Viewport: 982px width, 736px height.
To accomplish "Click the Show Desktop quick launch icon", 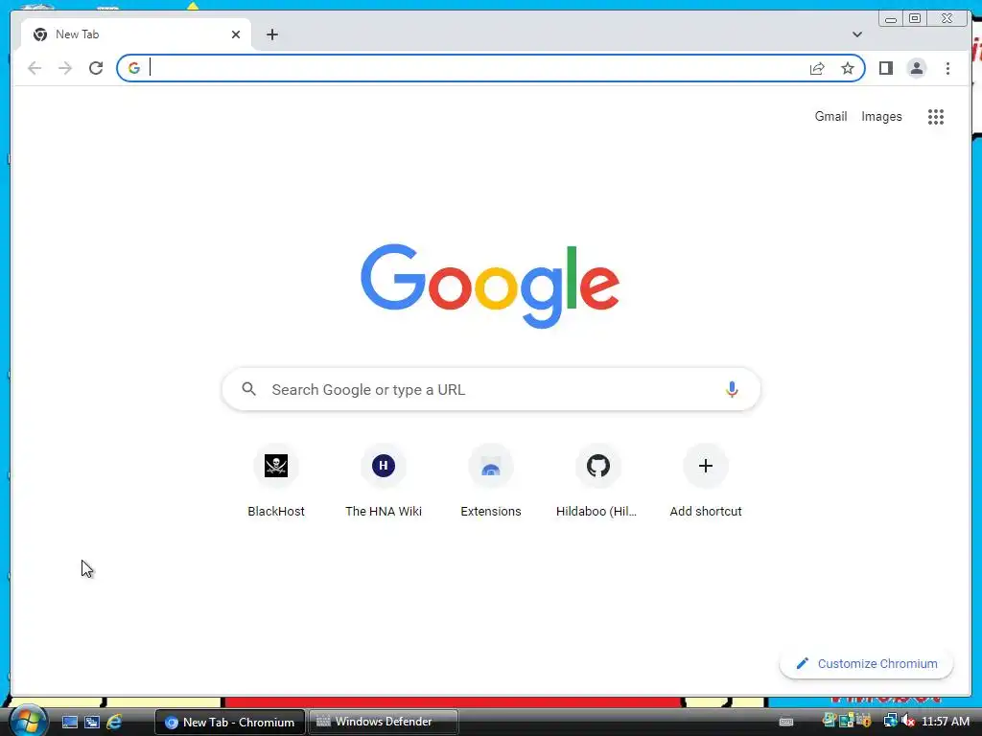I will (x=69, y=722).
